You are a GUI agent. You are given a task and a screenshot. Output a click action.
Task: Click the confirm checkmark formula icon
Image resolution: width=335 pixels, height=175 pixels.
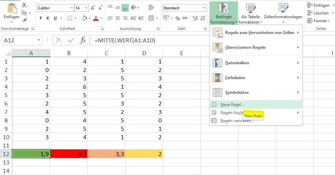(71, 40)
